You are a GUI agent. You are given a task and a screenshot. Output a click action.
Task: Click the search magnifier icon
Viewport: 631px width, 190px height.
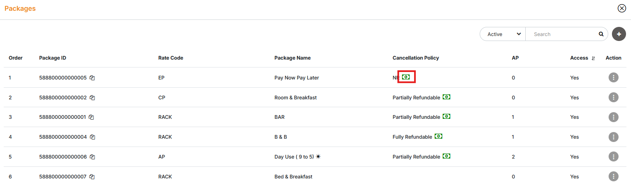(601, 34)
